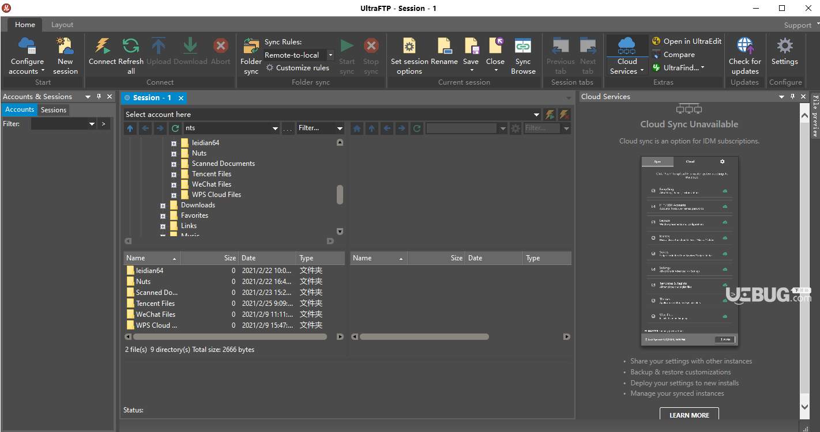Click the Connect lightning icon
The height and width of the screenshot is (432, 820).
click(x=102, y=46)
